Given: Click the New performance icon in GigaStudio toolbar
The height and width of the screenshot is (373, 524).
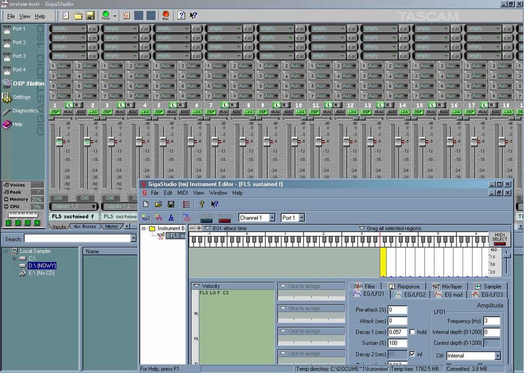Looking at the screenshot, I should (x=65, y=15).
